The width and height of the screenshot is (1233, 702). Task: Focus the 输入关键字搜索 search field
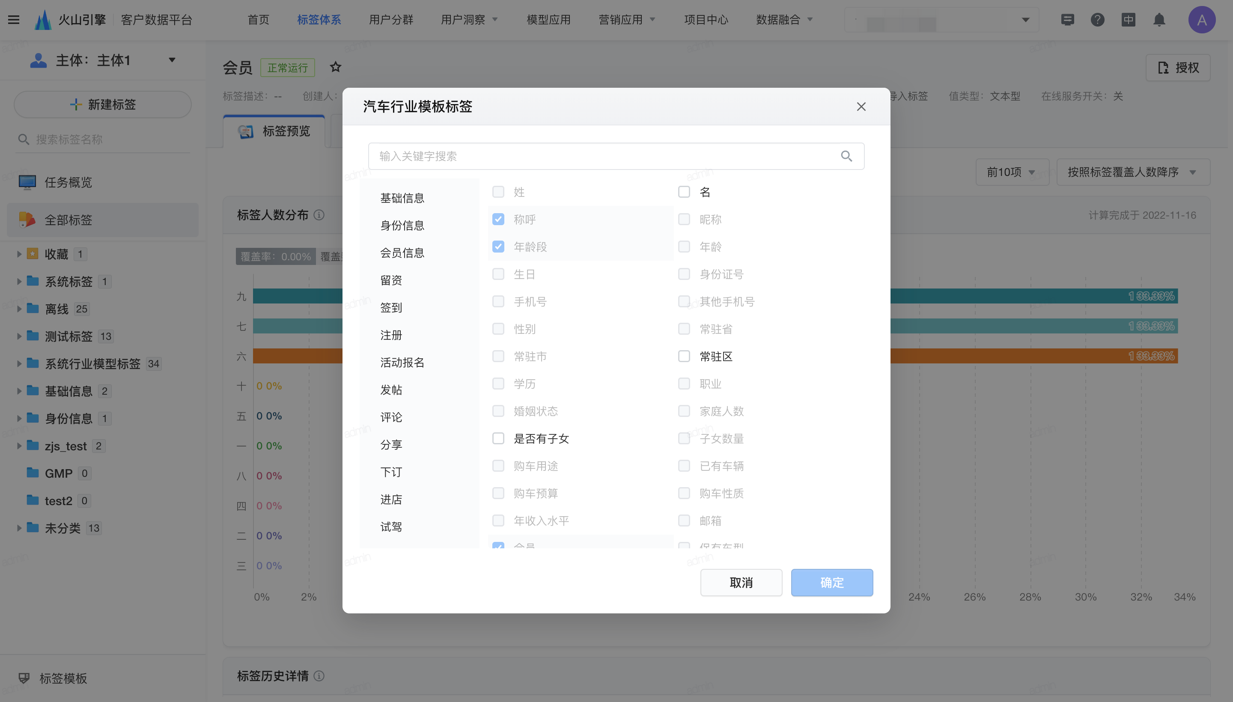[616, 156]
